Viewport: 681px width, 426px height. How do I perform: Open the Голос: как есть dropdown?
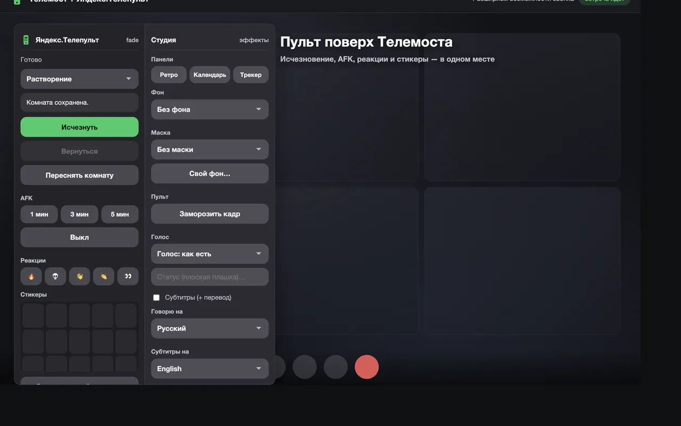tap(210, 254)
